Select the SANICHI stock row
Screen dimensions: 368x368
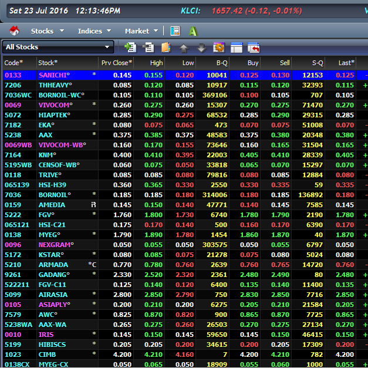click(x=185, y=75)
